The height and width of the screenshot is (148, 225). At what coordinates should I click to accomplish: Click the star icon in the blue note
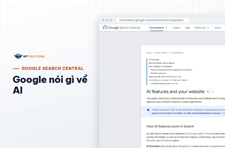[x=148, y=110]
